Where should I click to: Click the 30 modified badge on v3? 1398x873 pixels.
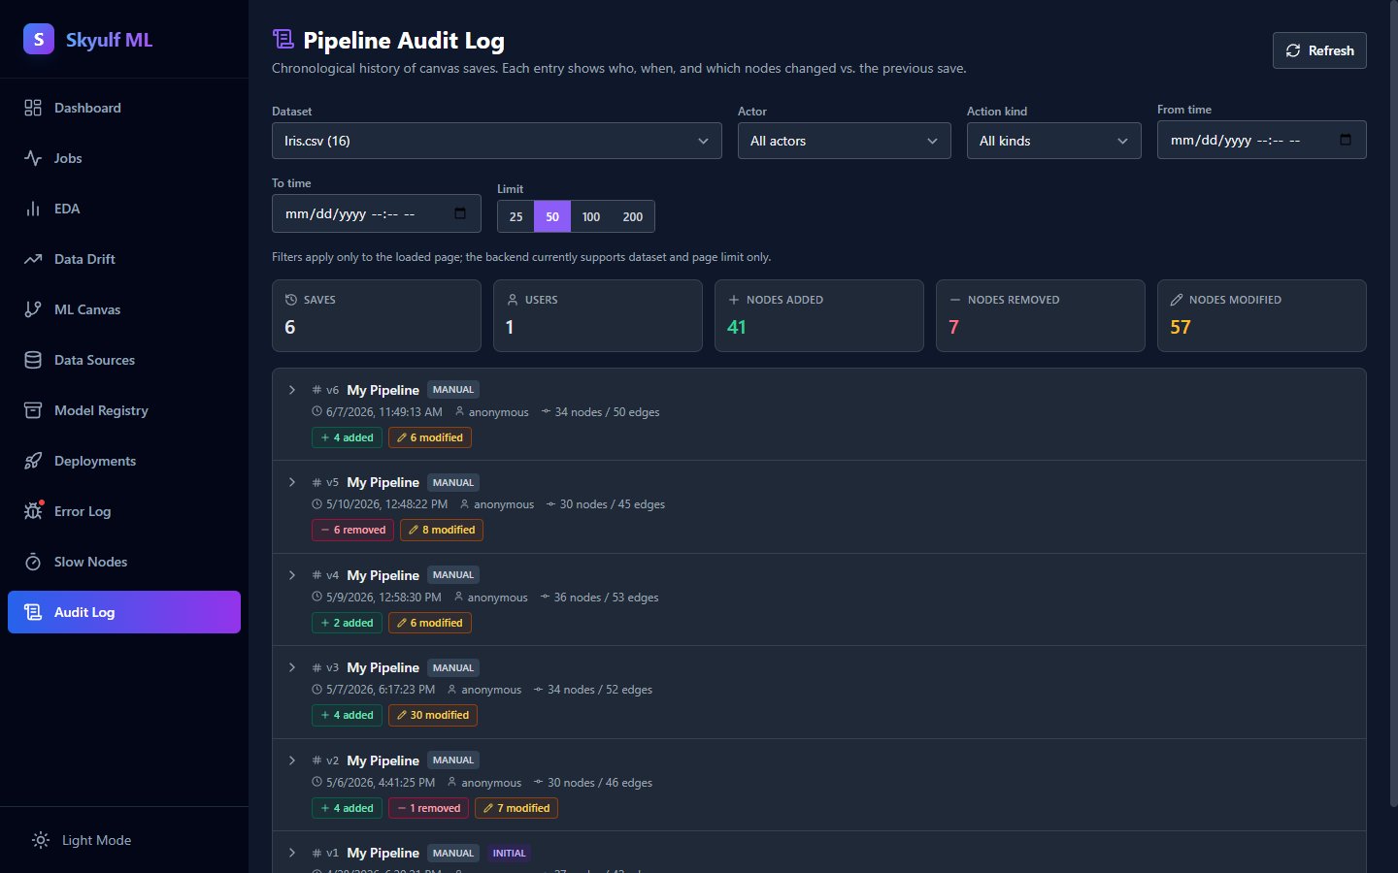[433, 715]
